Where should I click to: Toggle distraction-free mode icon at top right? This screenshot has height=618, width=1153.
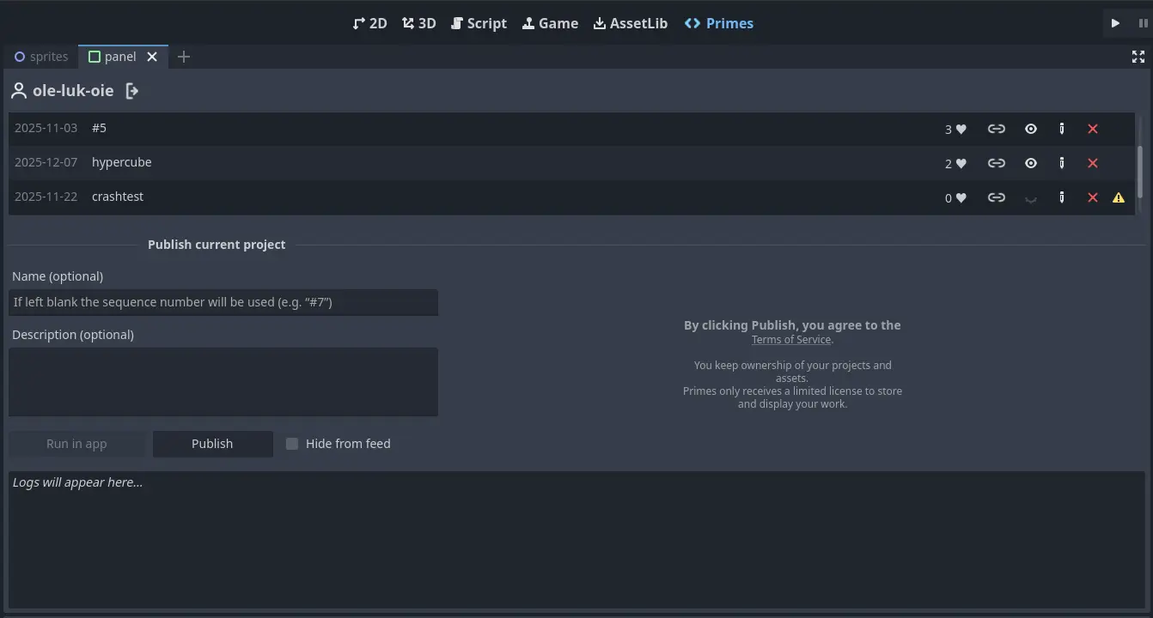1138,57
